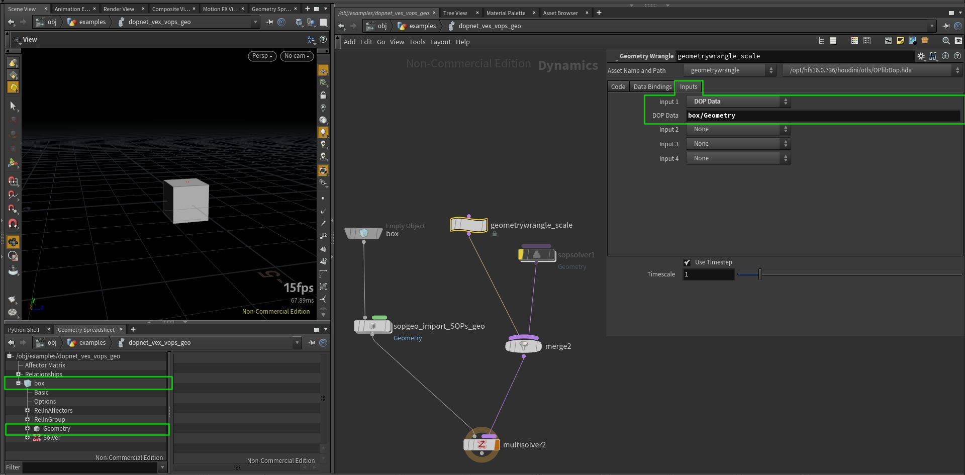Toggle pin on the network editor path bar
This screenshot has height=475, width=965.
tap(946, 26)
